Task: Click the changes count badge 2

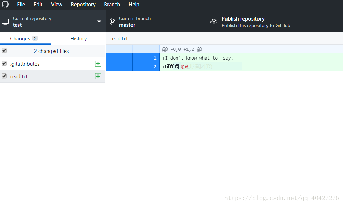Action: click(x=35, y=39)
